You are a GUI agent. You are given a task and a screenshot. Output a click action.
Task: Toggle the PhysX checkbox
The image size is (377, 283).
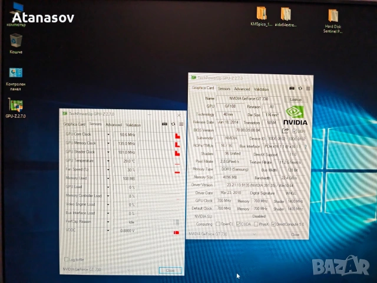pyautogui.click(x=256, y=224)
